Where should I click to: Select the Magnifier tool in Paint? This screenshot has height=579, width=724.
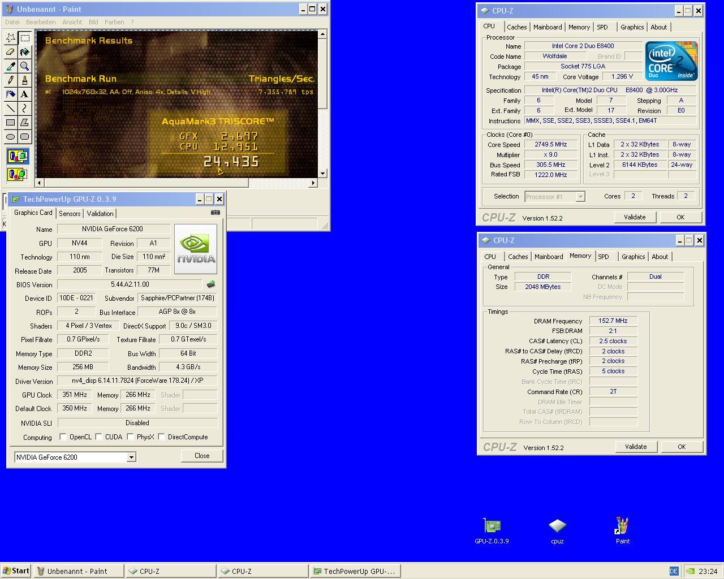25,66
